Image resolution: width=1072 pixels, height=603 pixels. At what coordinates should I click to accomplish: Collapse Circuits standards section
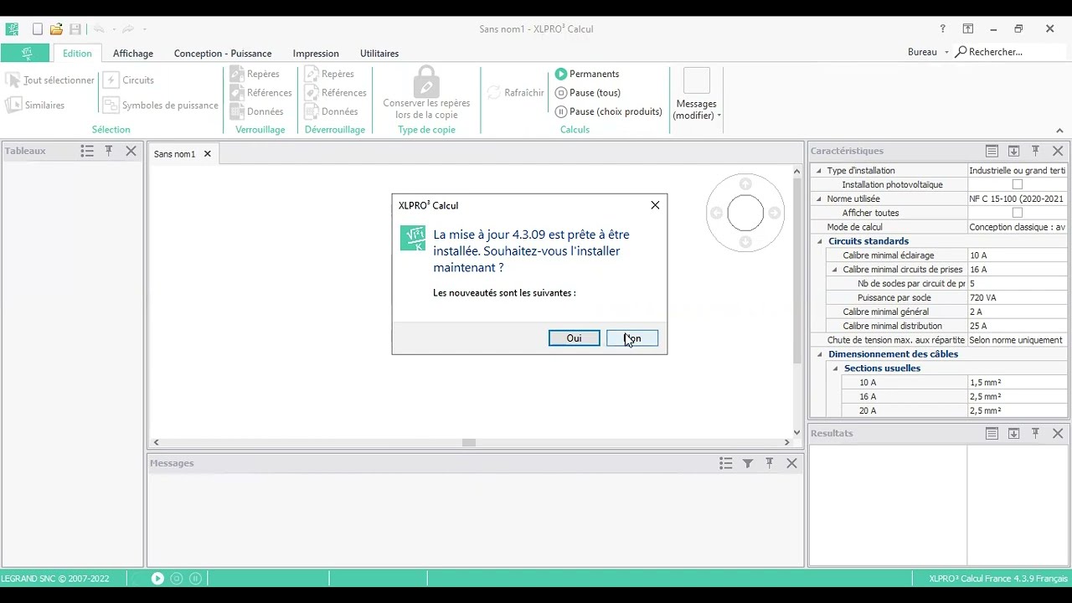click(x=820, y=241)
